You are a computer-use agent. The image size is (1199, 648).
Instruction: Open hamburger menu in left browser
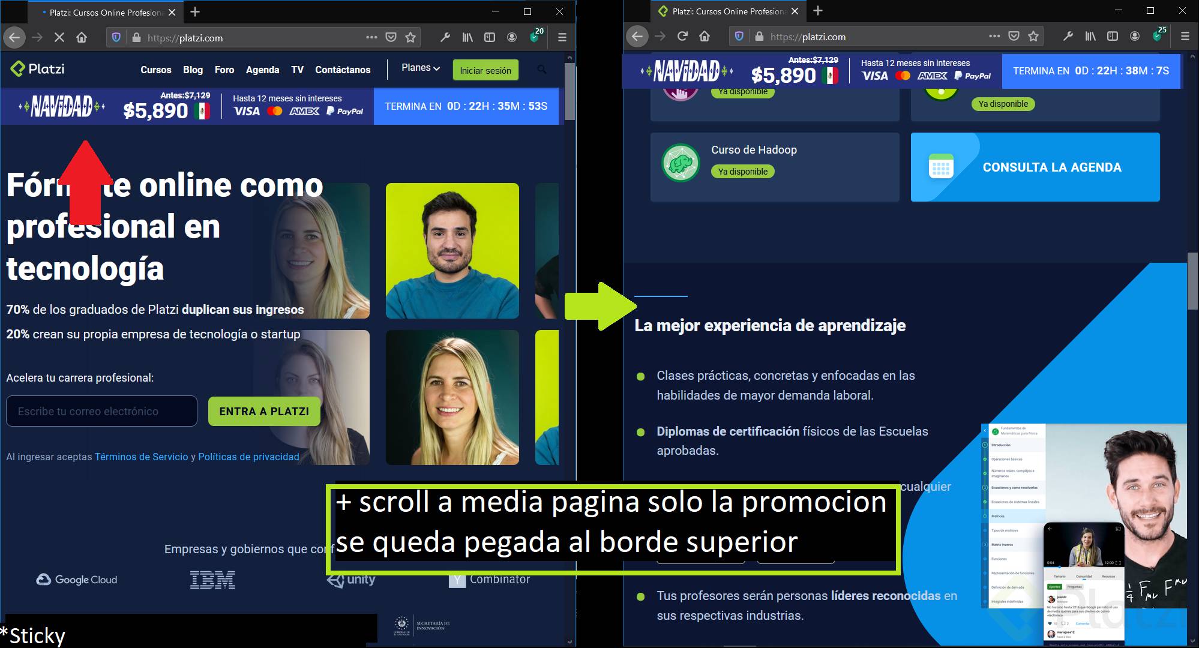pos(562,37)
